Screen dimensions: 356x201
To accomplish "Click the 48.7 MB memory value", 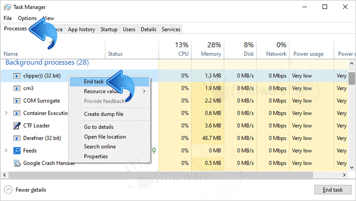I will click(212, 138).
